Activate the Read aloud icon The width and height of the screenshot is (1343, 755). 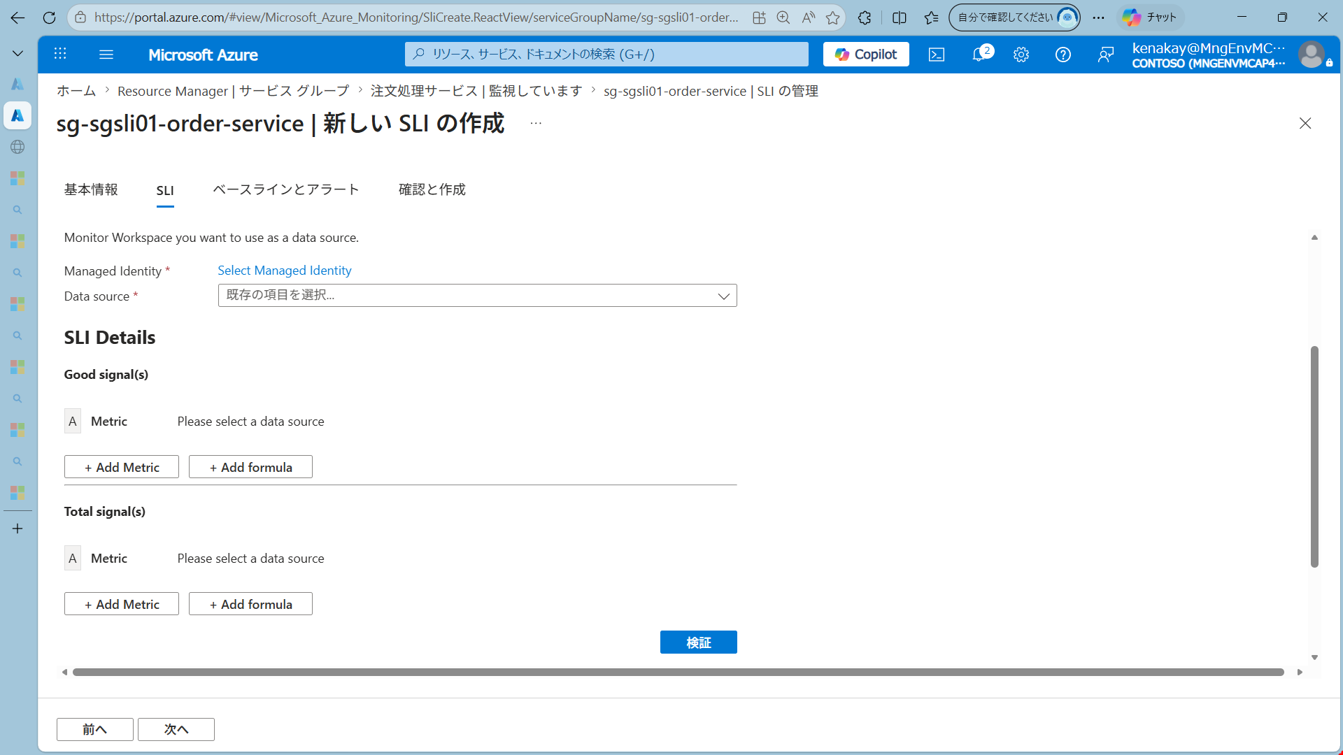click(808, 17)
